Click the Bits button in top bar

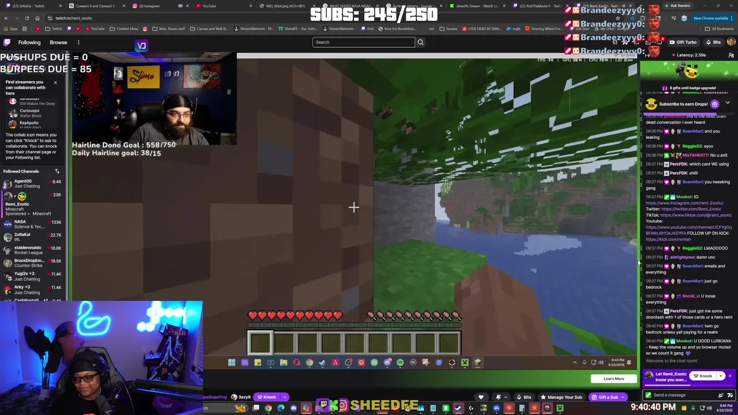tap(713, 42)
